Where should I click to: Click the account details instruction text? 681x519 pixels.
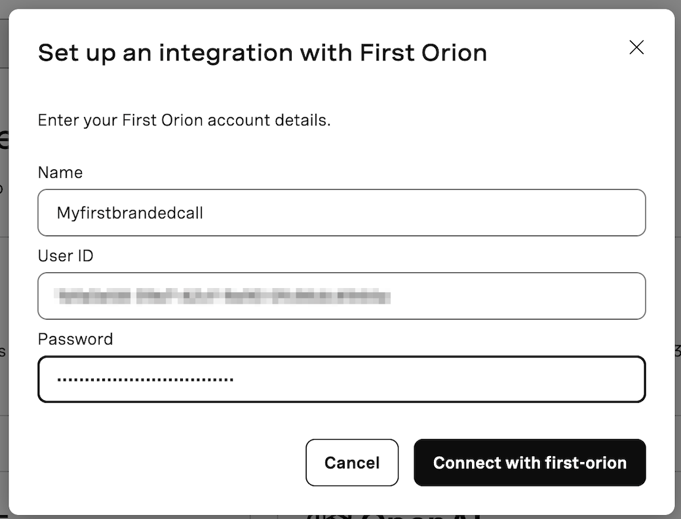(184, 120)
